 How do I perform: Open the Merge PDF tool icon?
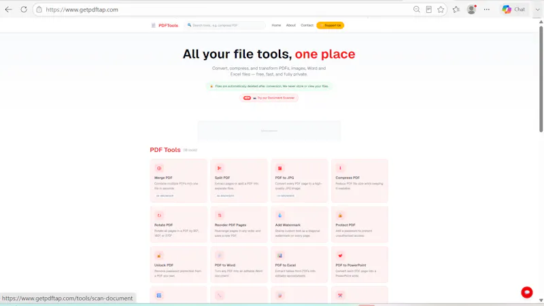pos(159,168)
